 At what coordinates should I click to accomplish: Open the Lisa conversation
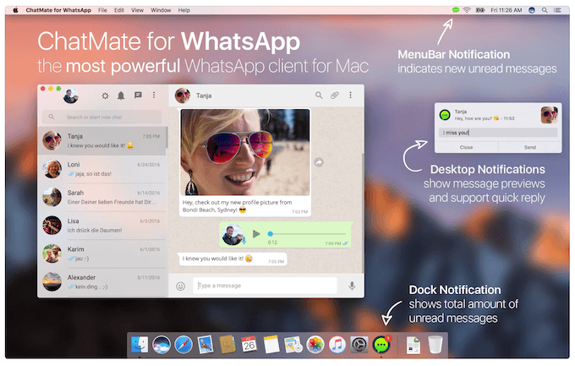pos(102,226)
